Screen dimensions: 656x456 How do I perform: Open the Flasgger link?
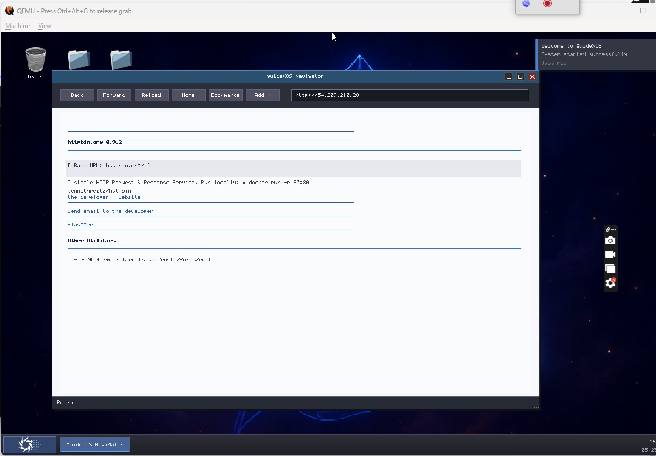tap(80, 225)
